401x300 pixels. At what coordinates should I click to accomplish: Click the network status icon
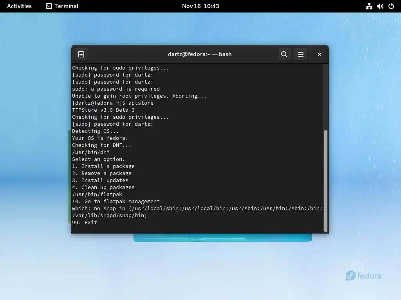(369, 6)
